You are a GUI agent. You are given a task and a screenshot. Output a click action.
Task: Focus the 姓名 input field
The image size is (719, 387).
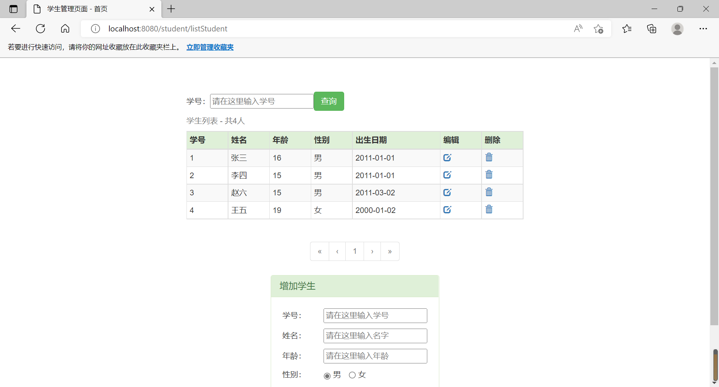[375, 336]
